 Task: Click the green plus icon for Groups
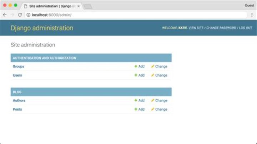(x=136, y=66)
